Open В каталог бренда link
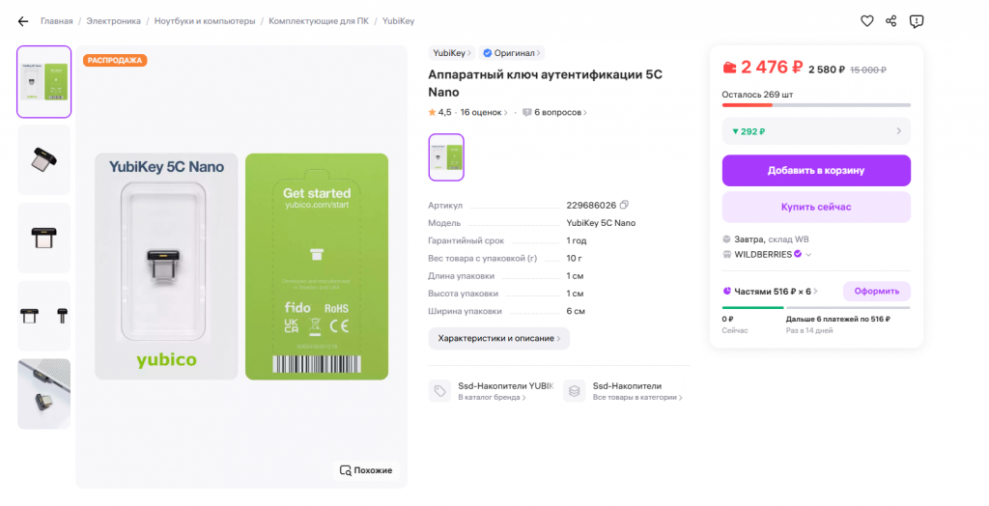The image size is (989, 506). click(492, 398)
